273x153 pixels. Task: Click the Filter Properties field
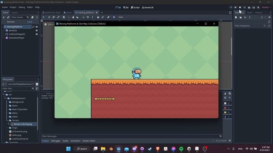tap(250, 25)
